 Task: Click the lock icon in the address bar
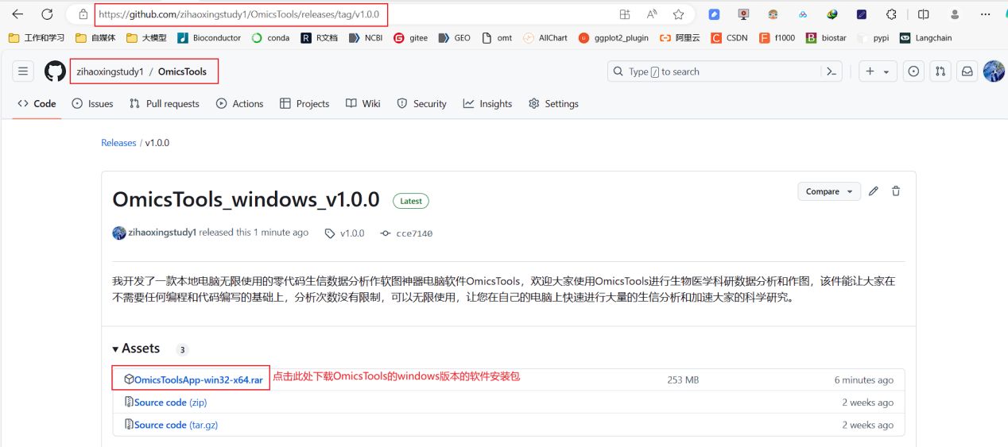click(x=83, y=14)
